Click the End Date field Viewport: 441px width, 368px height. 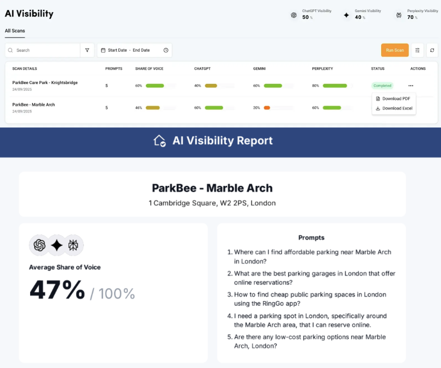(141, 50)
